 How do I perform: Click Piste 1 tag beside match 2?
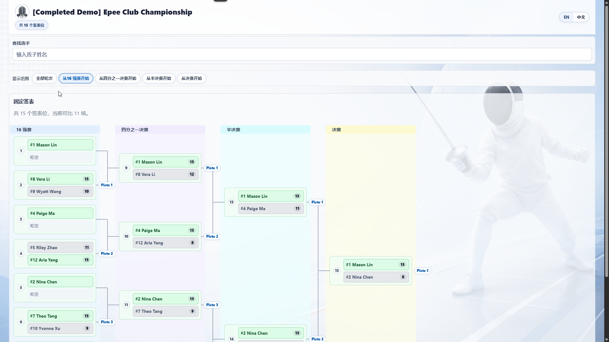[107, 185]
